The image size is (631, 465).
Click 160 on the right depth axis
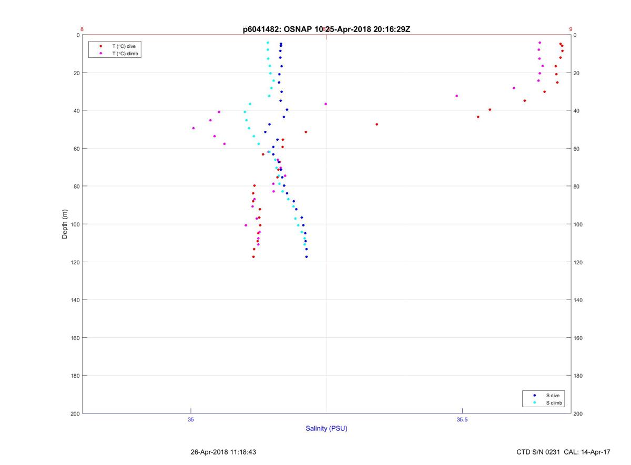pos(578,338)
